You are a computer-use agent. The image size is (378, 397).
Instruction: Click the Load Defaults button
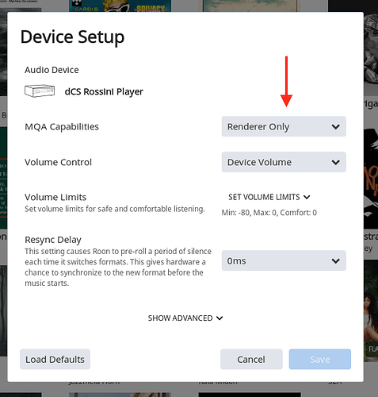pyautogui.click(x=55, y=360)
